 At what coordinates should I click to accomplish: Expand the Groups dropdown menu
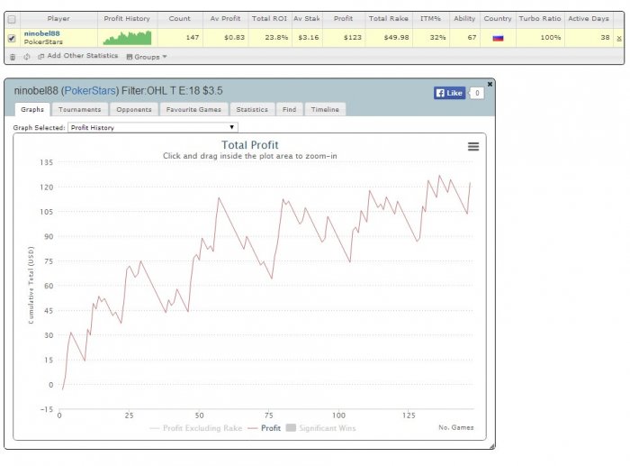147,57
